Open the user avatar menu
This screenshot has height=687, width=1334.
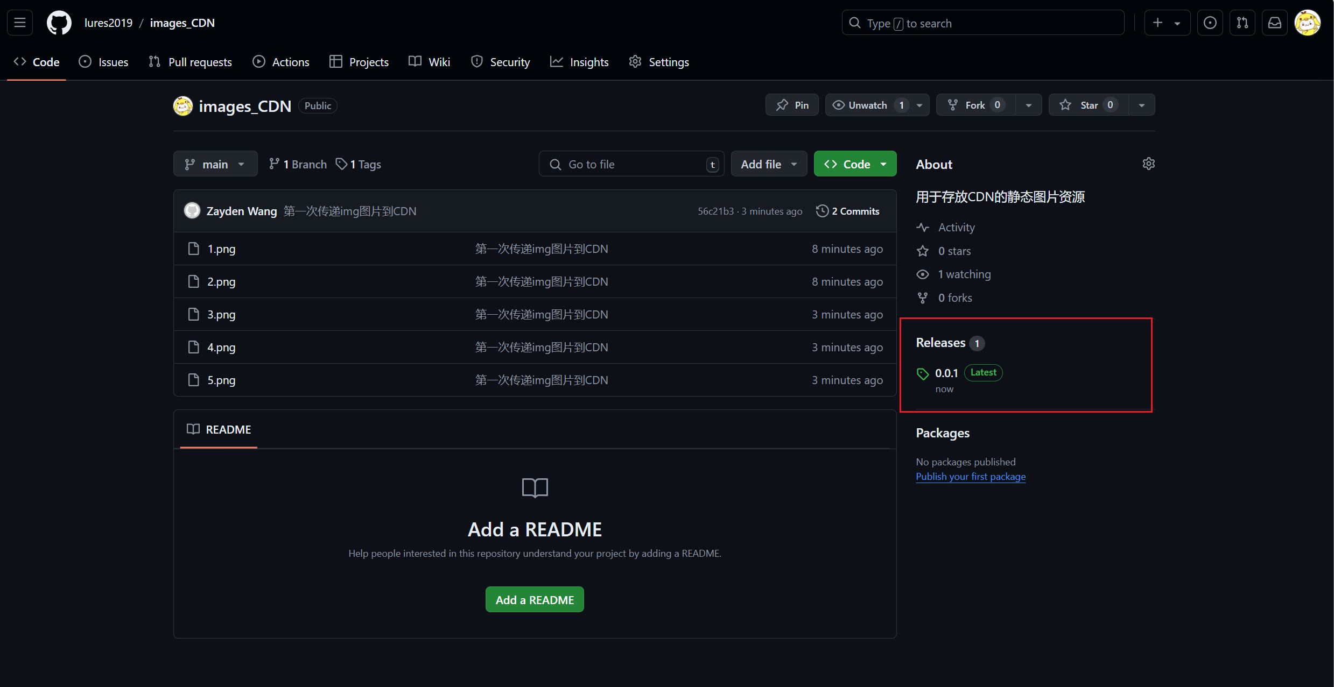click(x=1307, y=23)
